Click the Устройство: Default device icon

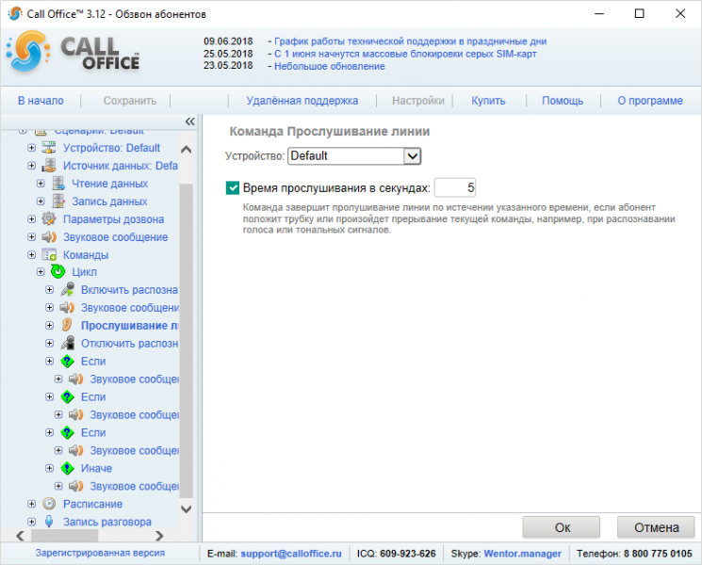tap(49, 148)
